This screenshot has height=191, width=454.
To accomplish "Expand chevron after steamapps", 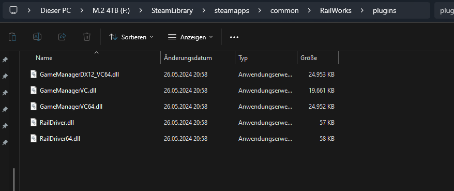I will pos(260,11).
